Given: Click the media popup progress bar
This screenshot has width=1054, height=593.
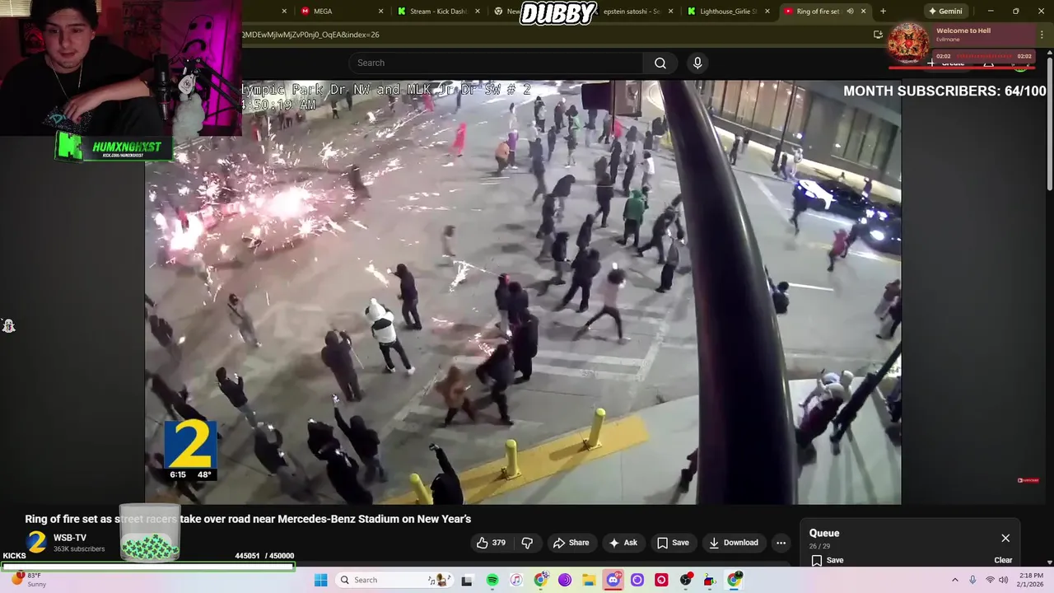Looking at the screenshot, I should click(x=986, y=57).
